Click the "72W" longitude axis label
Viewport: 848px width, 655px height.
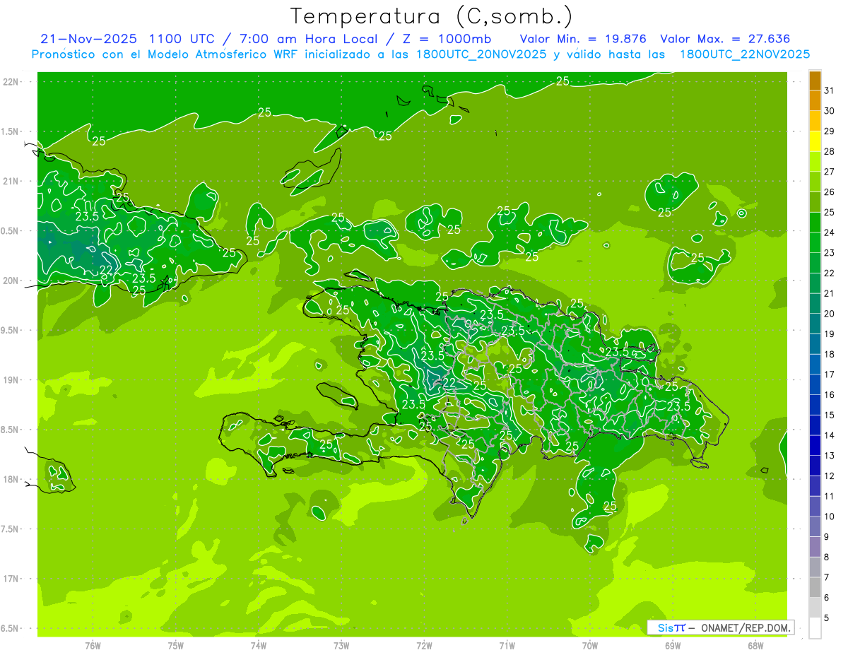[x=424, y=645]
